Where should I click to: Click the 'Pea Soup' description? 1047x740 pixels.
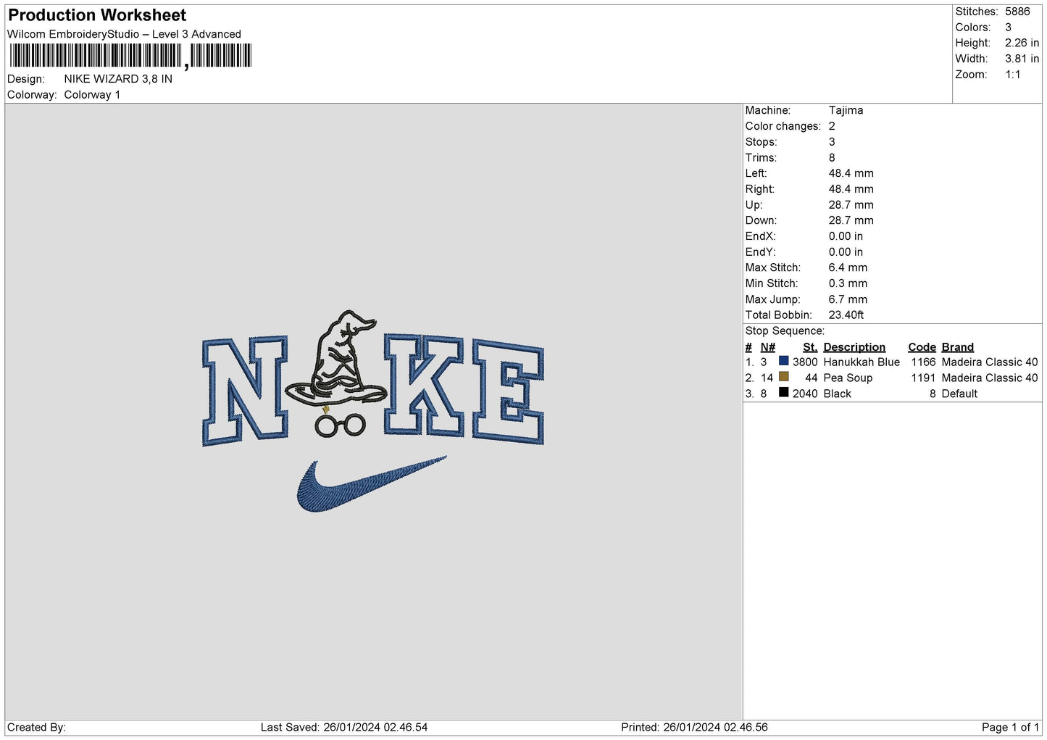pos(848,378)
